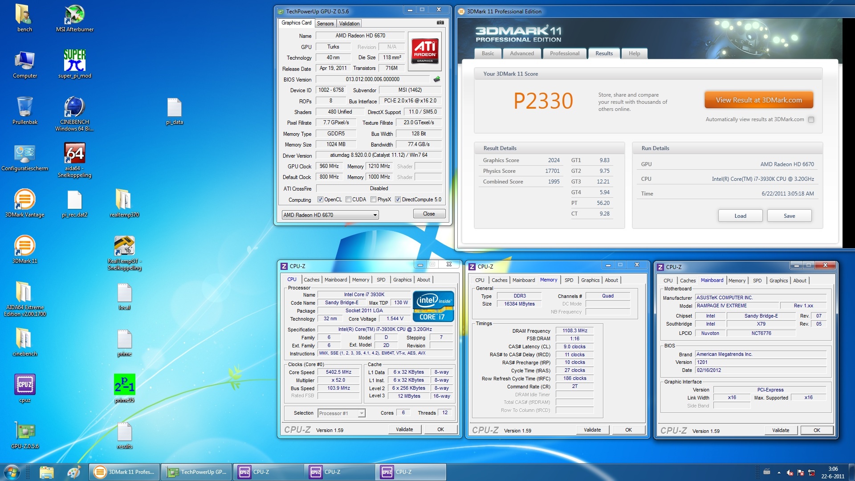Click system tray volume icon
855x481 pixels.
coord(790,473)
